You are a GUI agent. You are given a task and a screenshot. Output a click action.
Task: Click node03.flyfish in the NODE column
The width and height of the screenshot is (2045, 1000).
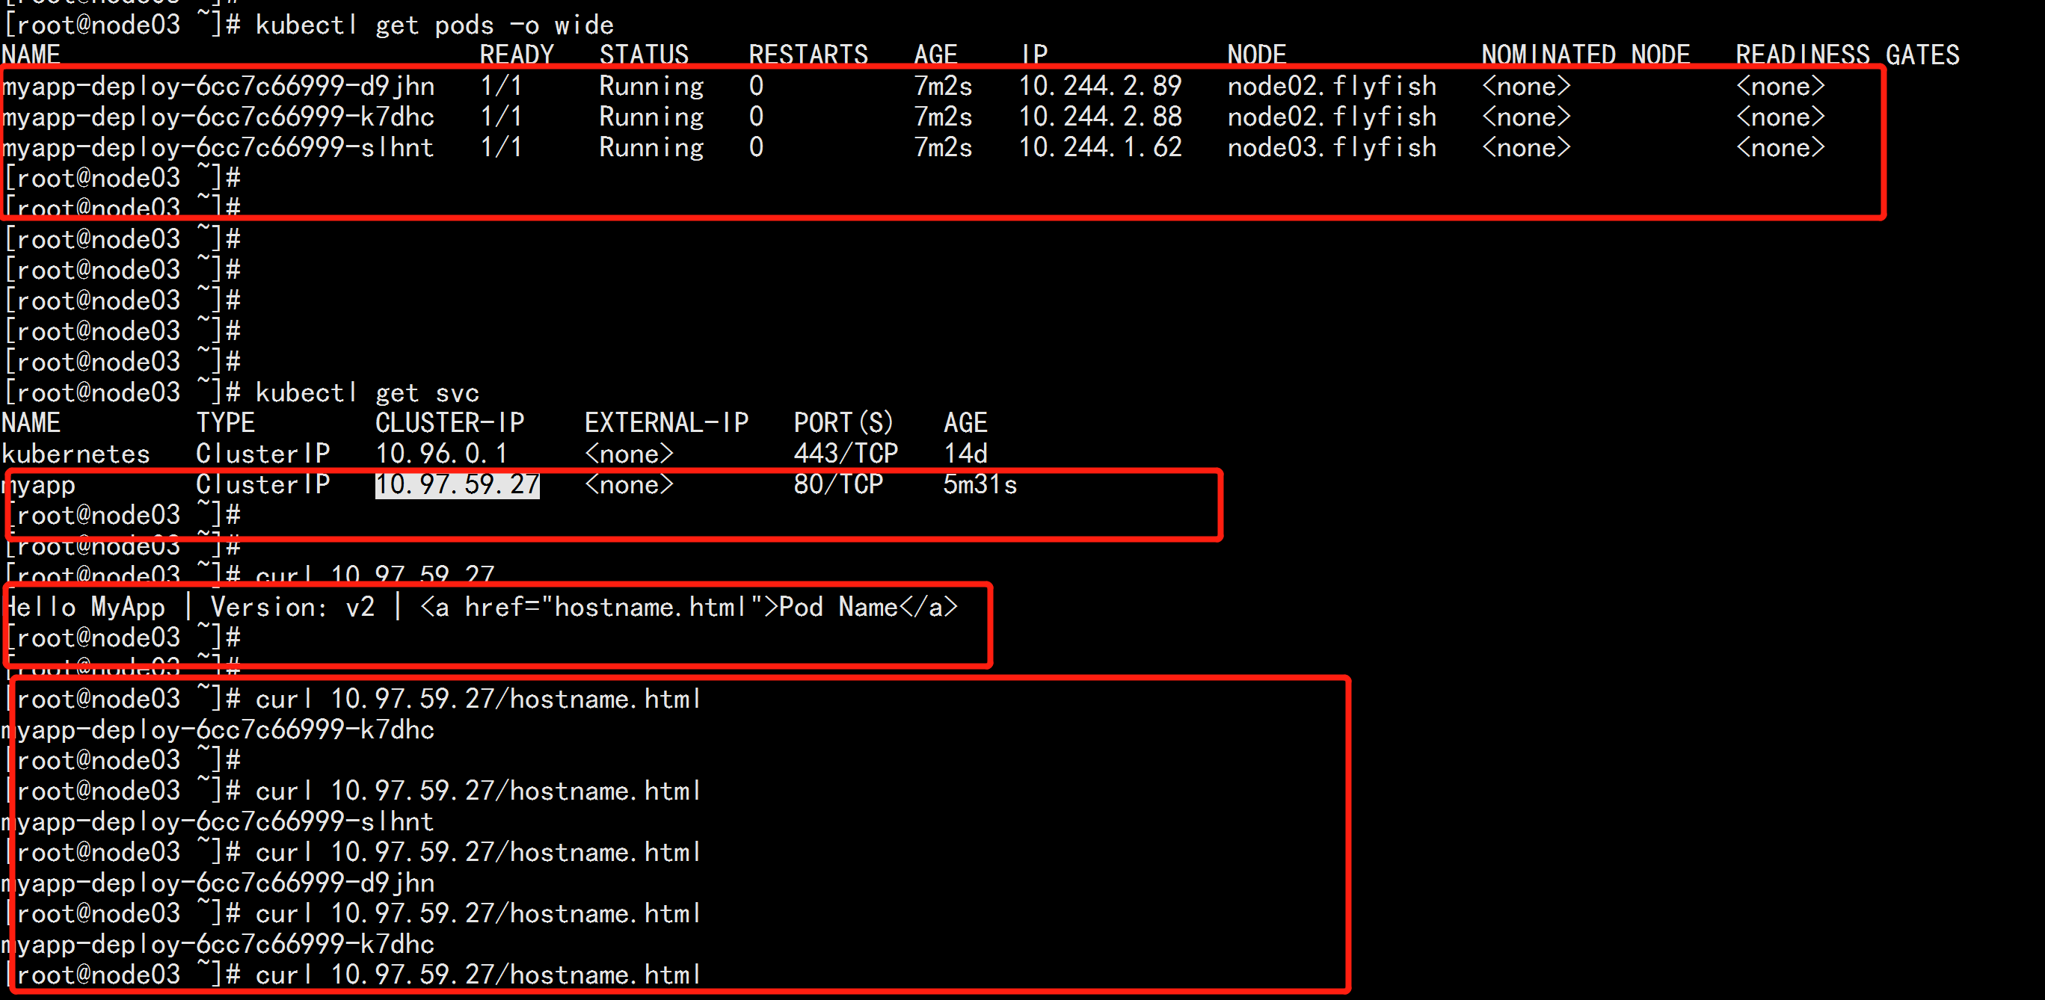click(x=1332, y=148)
